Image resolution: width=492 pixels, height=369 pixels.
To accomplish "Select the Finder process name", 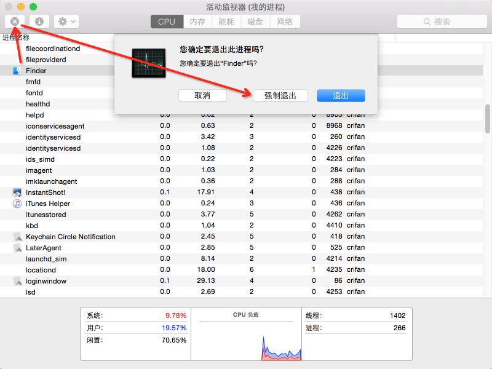I will (36, 71).
